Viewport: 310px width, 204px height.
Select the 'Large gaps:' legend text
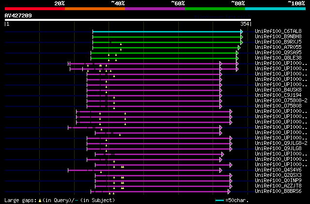tap(20, 200)
